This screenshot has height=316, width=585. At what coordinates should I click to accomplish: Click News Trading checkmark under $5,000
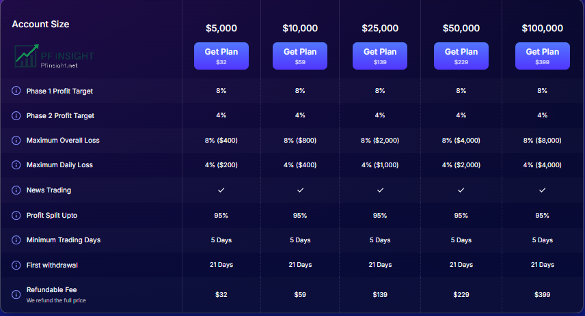[221, 190]
